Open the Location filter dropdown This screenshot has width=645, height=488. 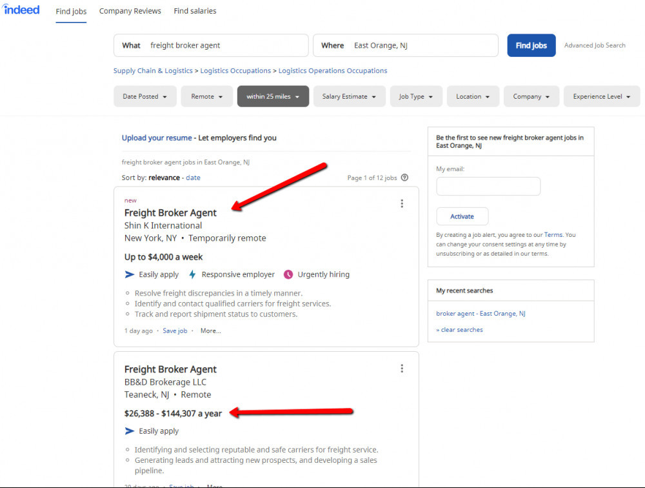(473, 96)
